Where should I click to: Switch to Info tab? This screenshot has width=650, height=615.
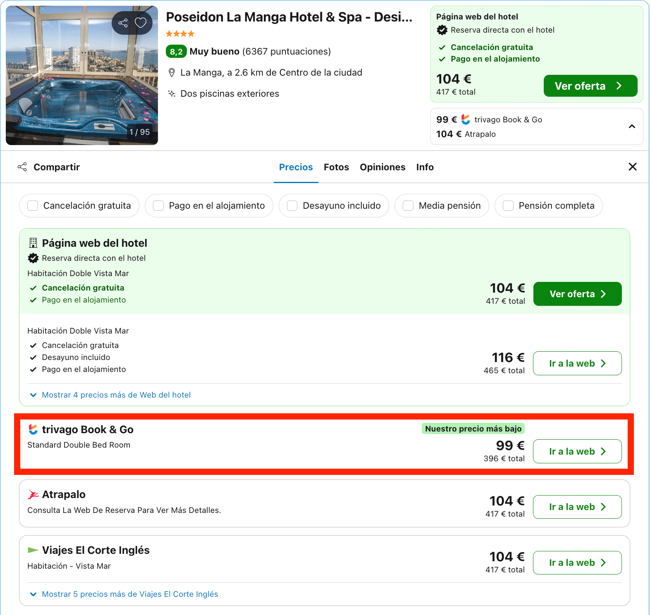tap(425, 167)
